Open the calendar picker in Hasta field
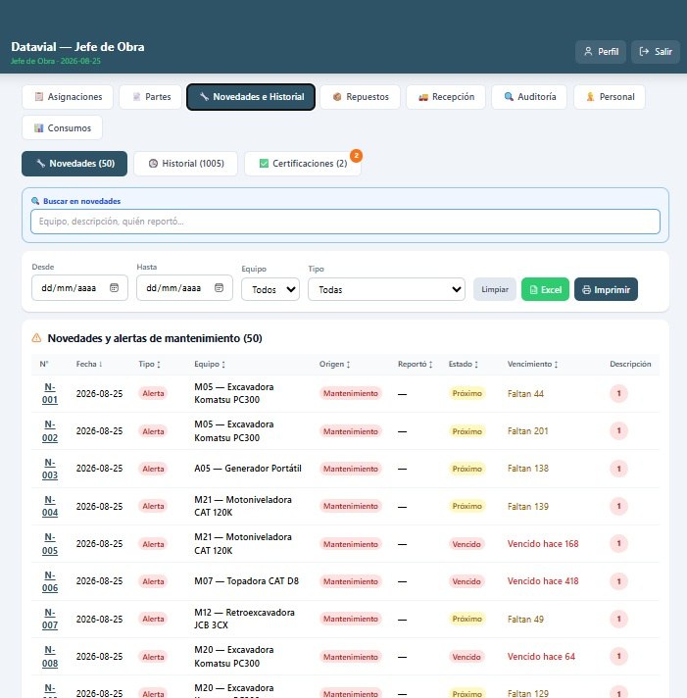The width and height of the screenshot is (687, 698). pyautogui.click(x=219, y=288)
